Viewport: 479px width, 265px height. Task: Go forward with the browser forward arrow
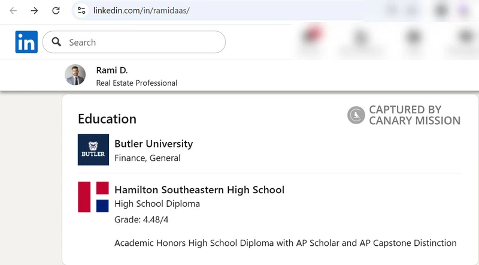point(34,11)
